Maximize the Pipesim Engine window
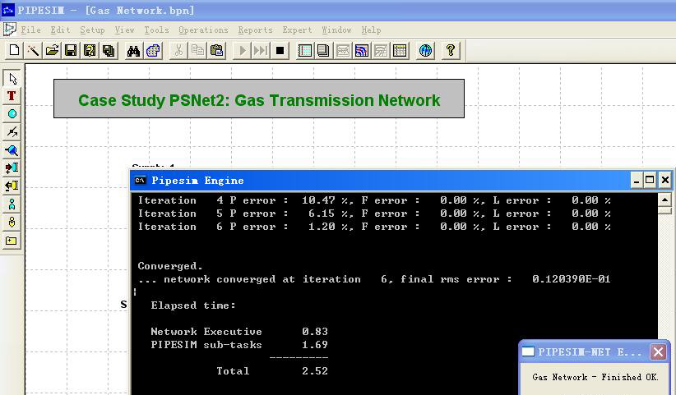 pyautogui.click(x=650, y=181)
